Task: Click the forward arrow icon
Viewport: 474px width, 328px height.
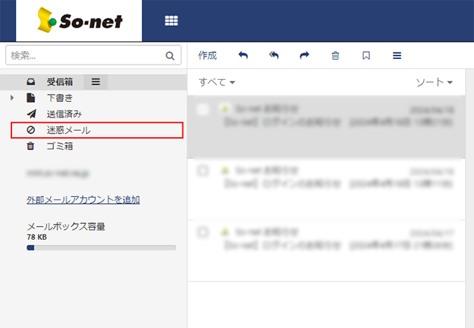Action: [305, 55]
